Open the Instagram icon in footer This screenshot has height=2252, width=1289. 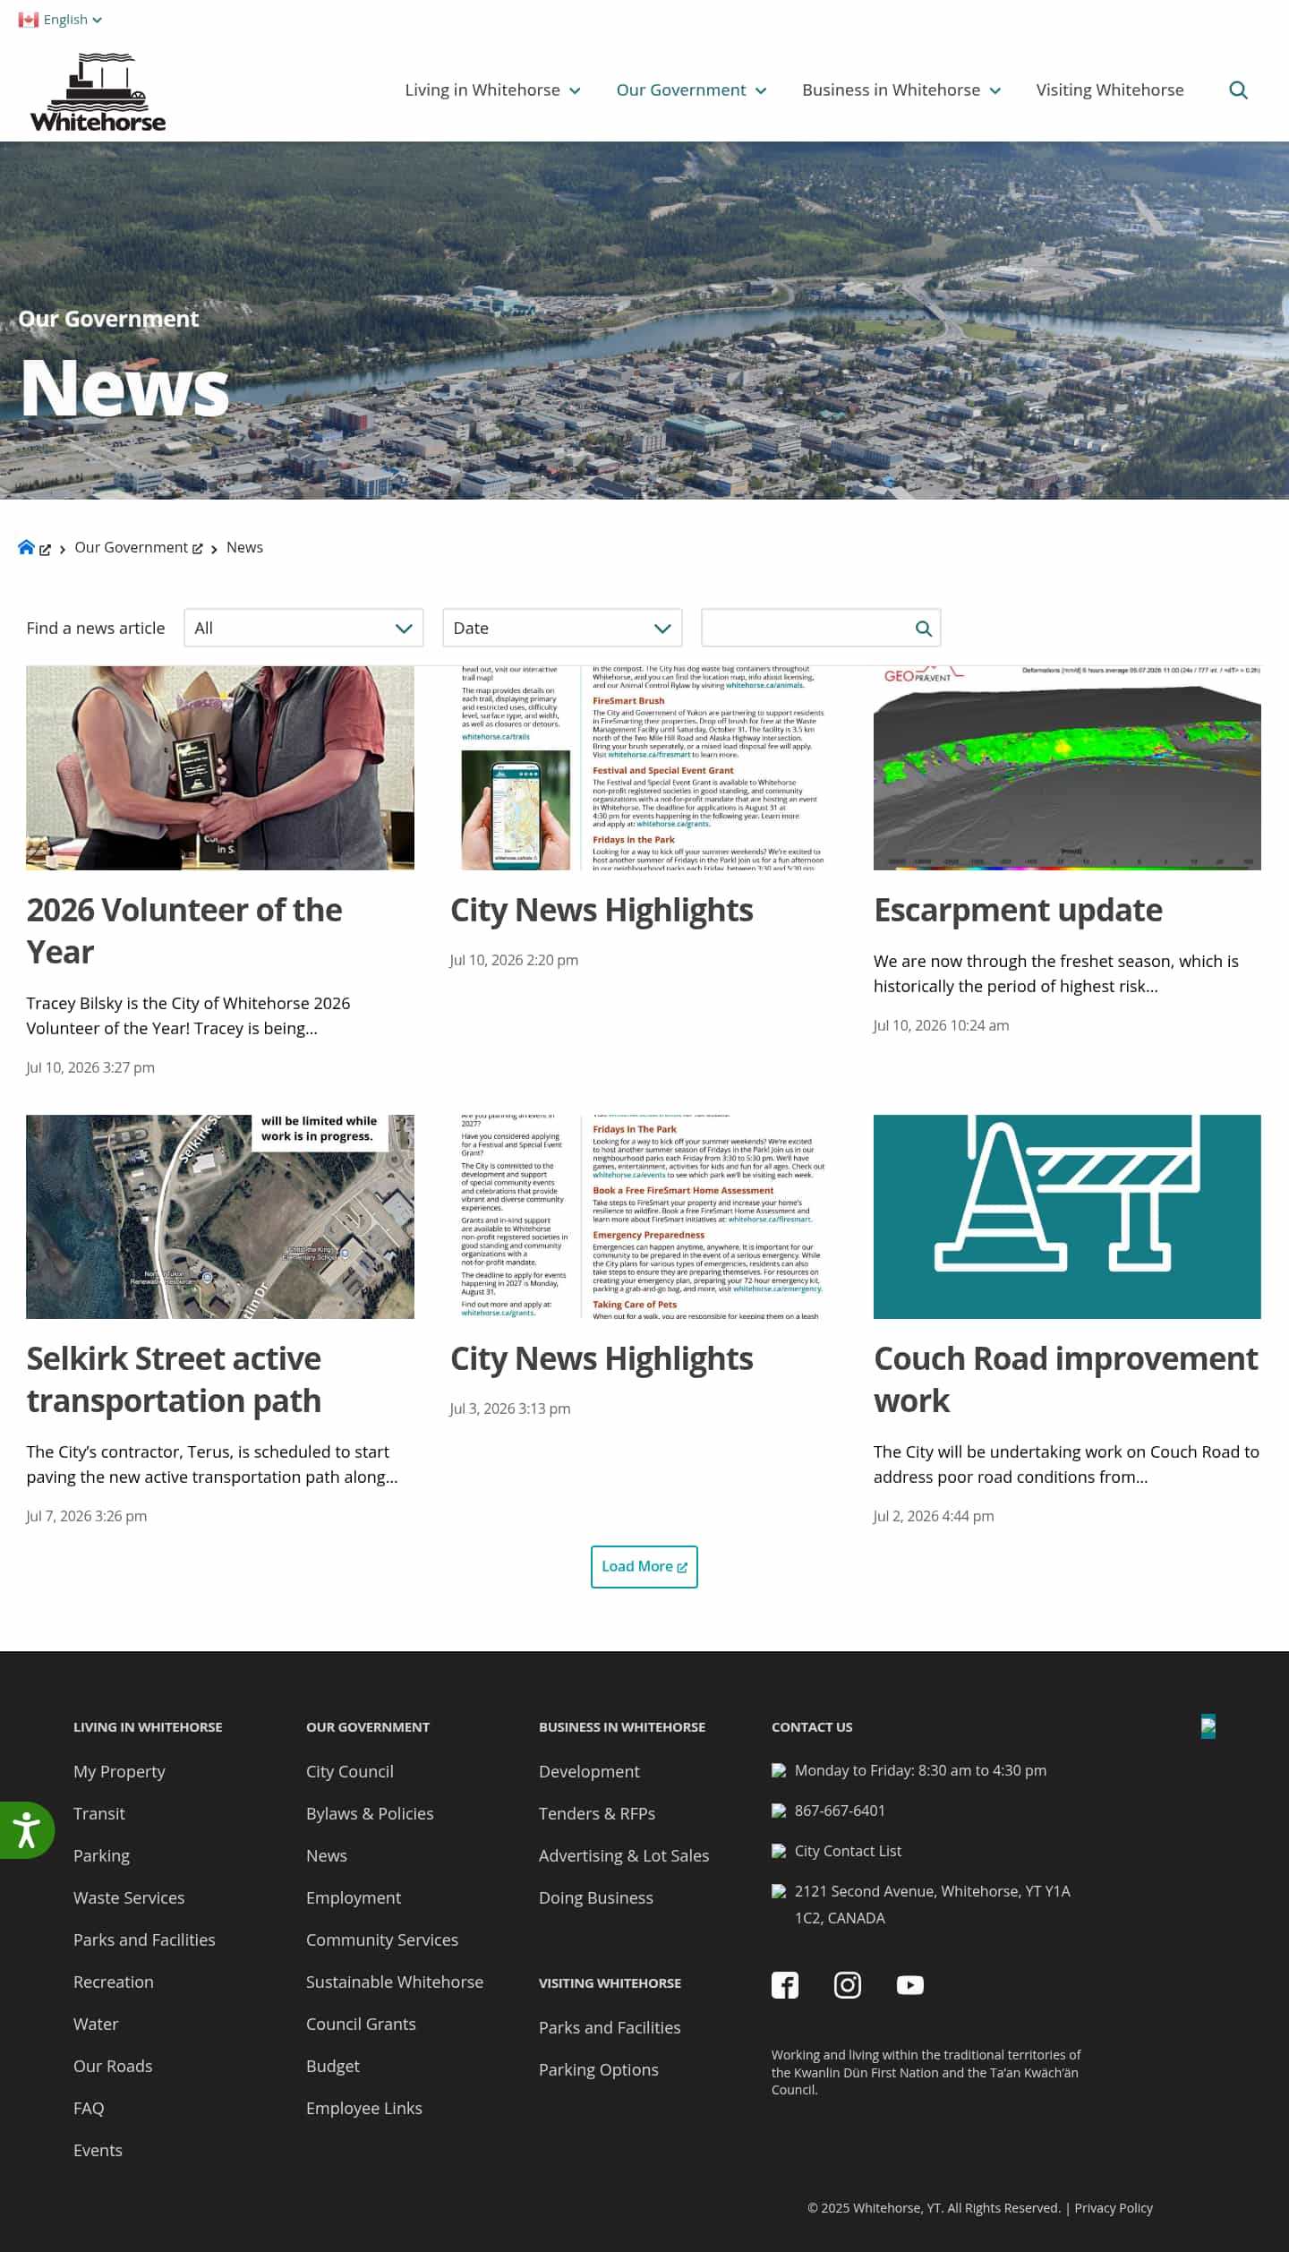click(848, 1985)
